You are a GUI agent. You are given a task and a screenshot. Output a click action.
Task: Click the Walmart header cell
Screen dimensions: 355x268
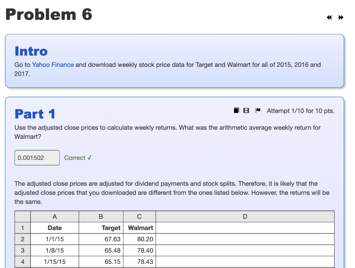coord(140,227)
